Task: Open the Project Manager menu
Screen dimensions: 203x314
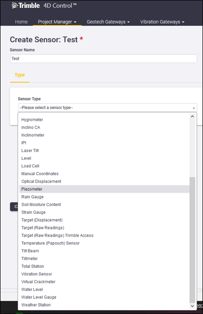Action: point(57,22)
